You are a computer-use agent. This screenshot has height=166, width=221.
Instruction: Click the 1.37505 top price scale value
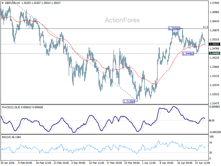215,3
